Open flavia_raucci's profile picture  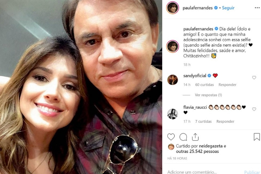173,113
